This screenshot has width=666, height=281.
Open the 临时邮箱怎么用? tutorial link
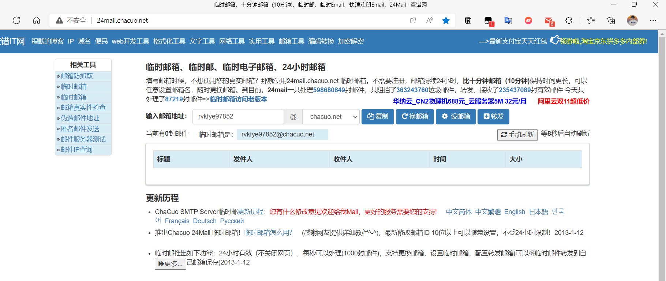point(268,233)
